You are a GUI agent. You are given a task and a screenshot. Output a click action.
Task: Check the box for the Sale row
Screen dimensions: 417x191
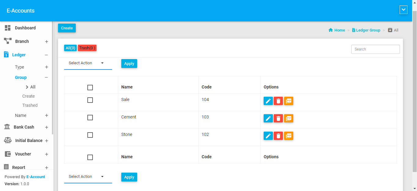[90, 100]
